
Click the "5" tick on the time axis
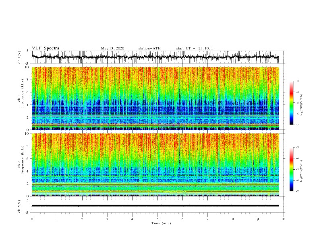point(157,219)
